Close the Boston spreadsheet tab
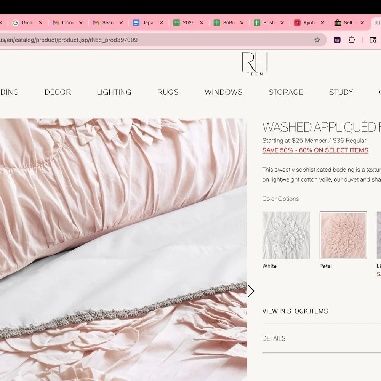 pos(282,22)
